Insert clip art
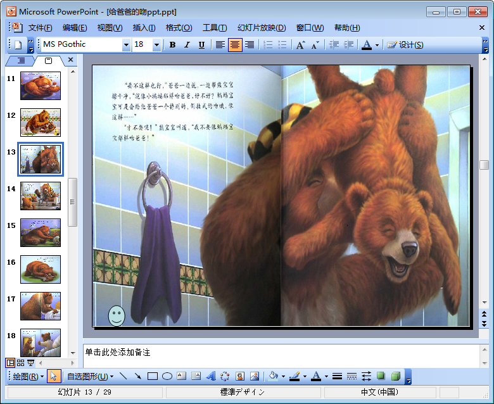The width and height of the screenshot is (494, 404). click(x=240, y=376)
